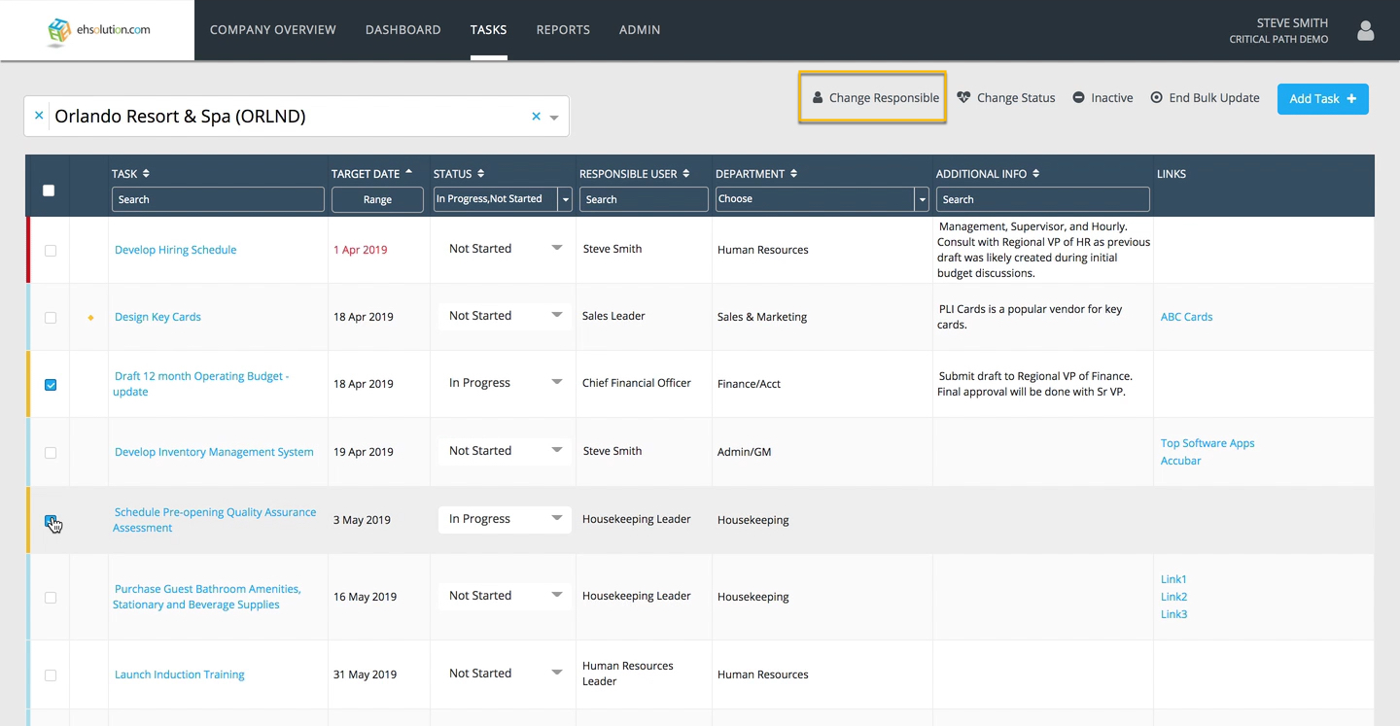Open Top Software Apps link
1400x726 pixels.
(1207, 443)
